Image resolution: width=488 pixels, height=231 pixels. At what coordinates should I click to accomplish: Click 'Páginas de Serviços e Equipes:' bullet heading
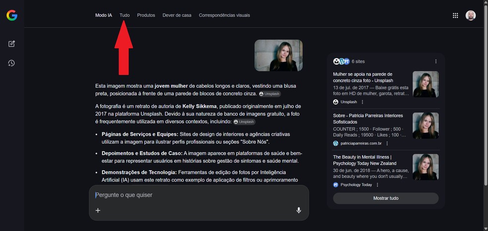point(140,134)
